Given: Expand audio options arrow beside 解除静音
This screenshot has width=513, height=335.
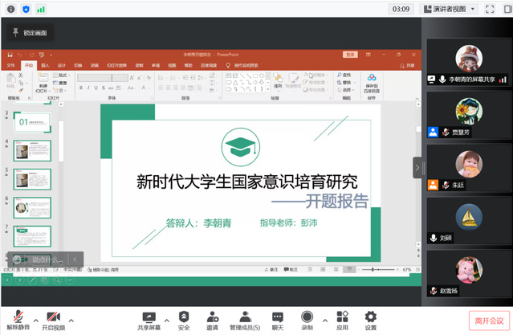Looking at the screenshot, I should [x=33, y=318].
